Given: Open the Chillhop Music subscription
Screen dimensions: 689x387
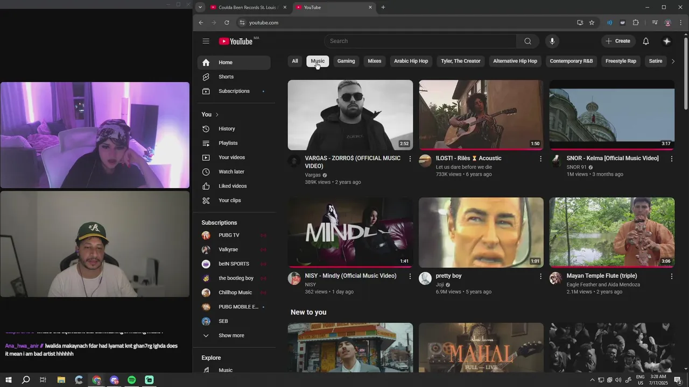Looking at the screenshot, I should point(234,292).
